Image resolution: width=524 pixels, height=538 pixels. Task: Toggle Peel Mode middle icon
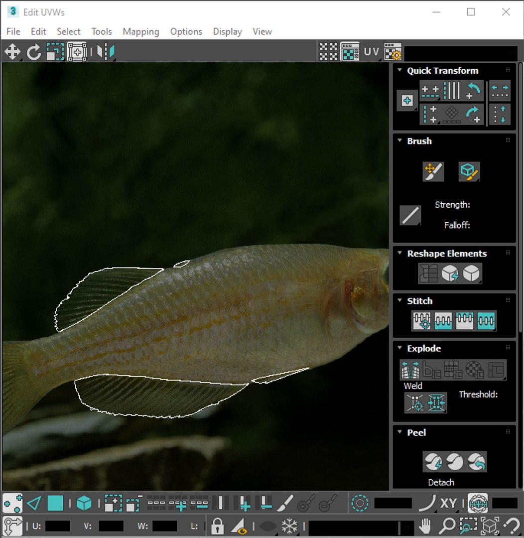point(455,462)
